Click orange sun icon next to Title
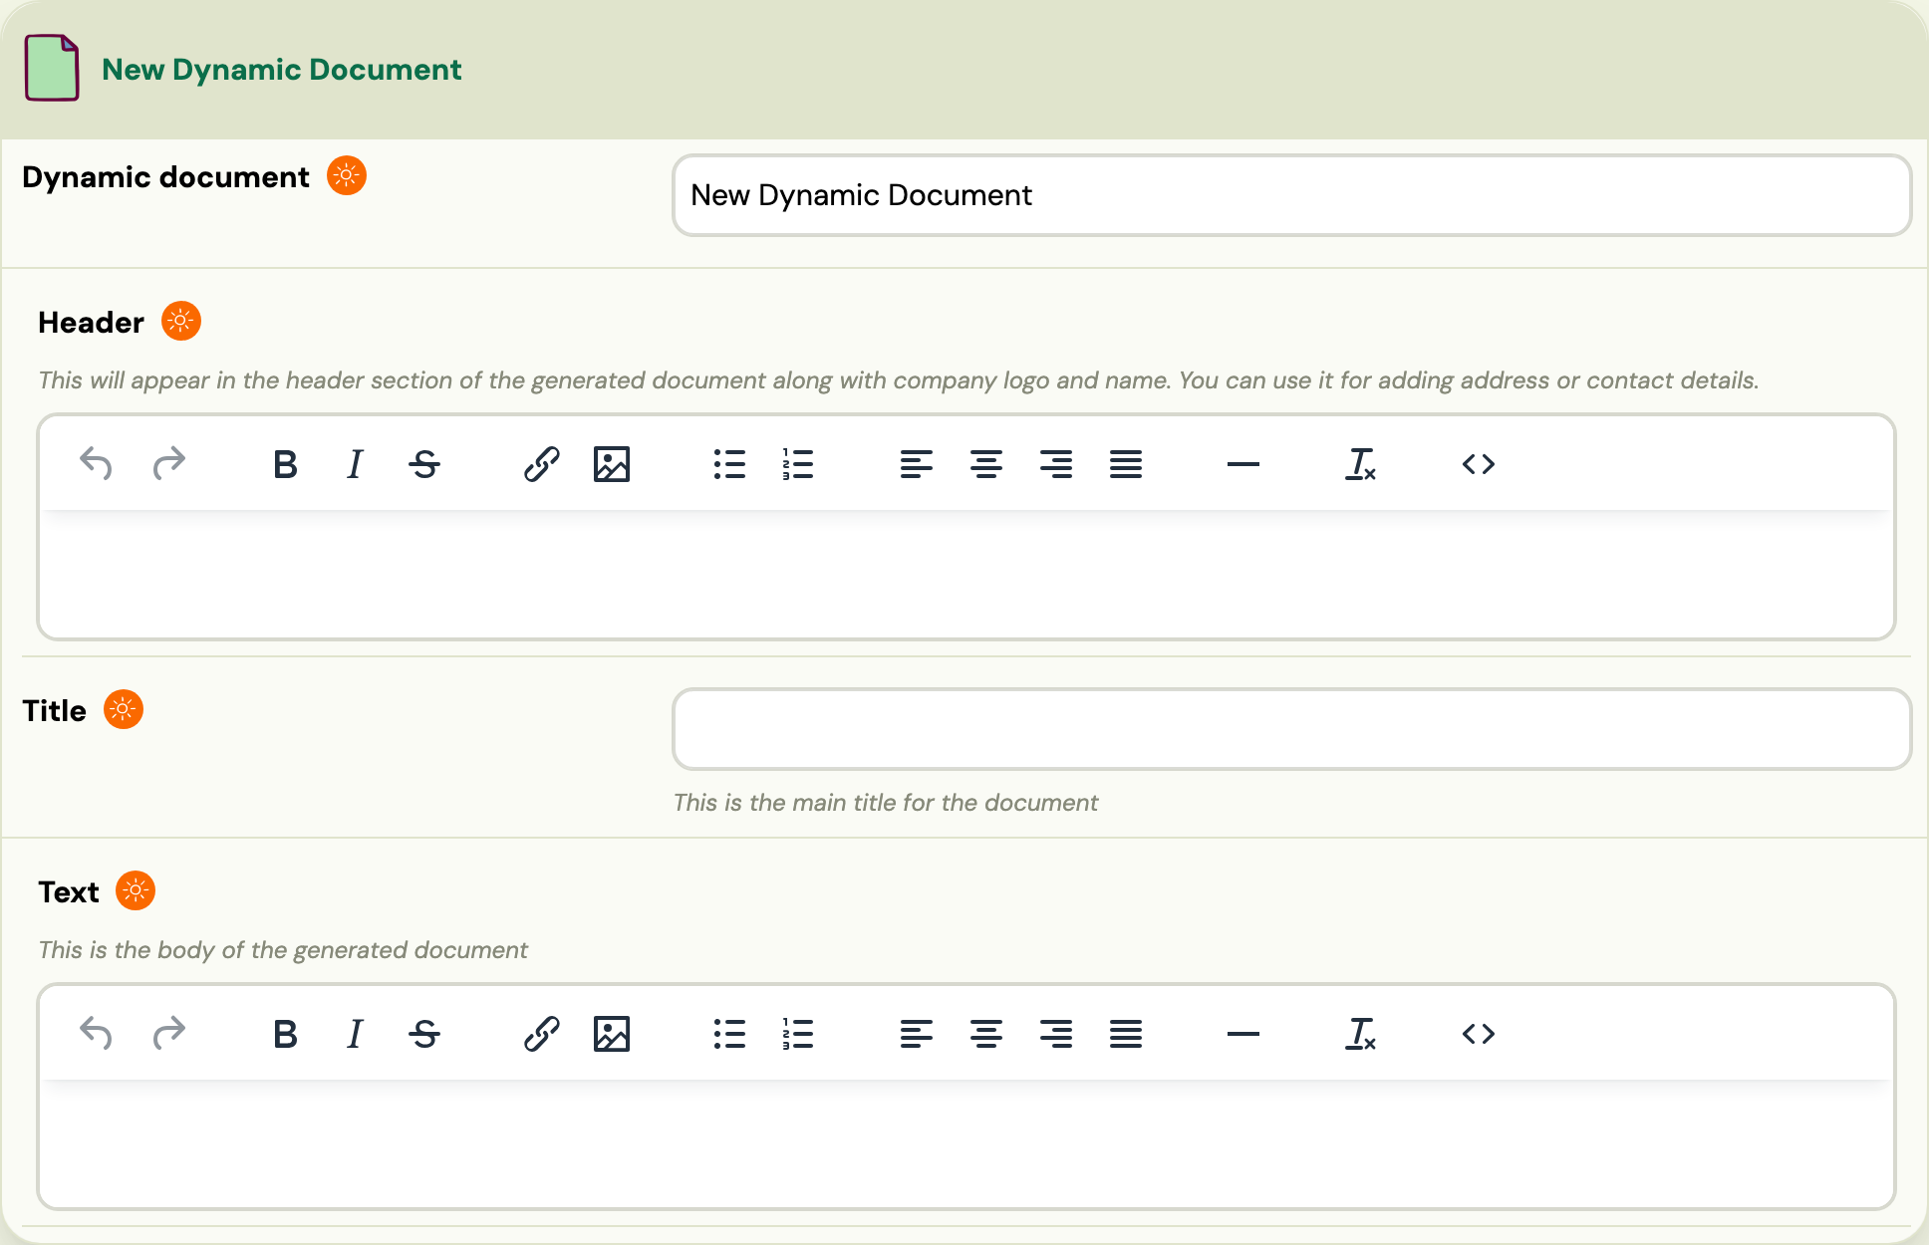The height and width of the screenshot is (1245, 1929). tap(124, 709)
